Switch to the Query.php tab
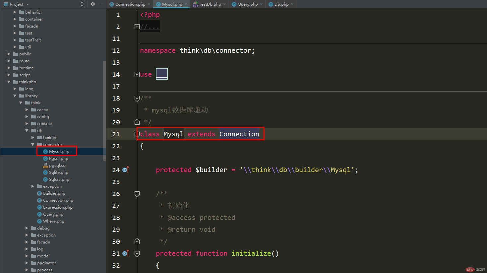Viewport: 487px width, 273px height. tap(247, 4)
